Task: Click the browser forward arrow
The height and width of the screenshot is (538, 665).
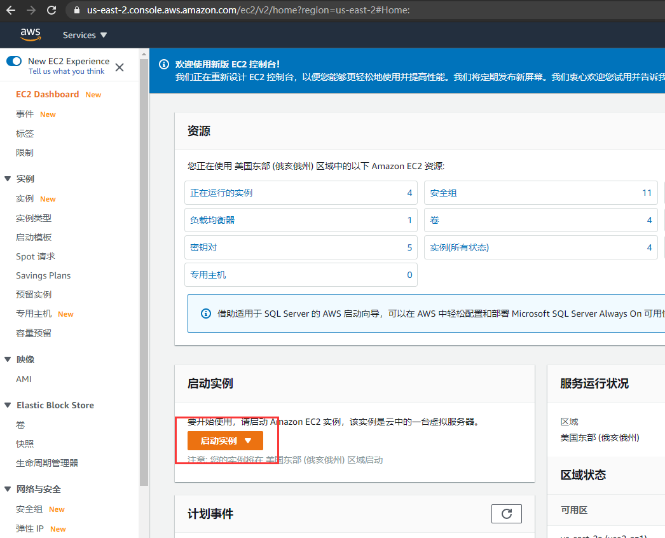Action: tap(31, 10)
